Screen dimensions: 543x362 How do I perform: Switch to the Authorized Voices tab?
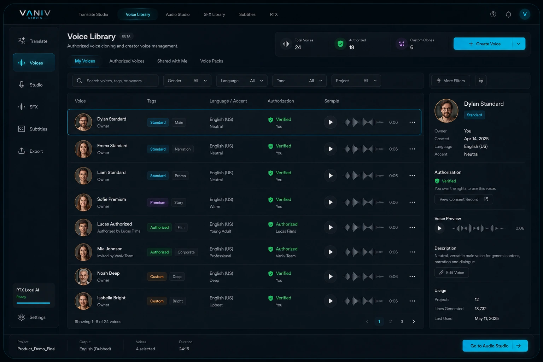click(127, 61)
